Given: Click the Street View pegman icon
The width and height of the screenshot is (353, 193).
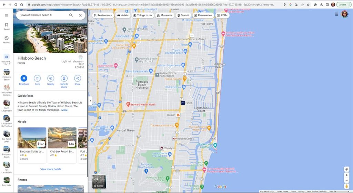Looking at the screenshot, I should pos(346,186).
